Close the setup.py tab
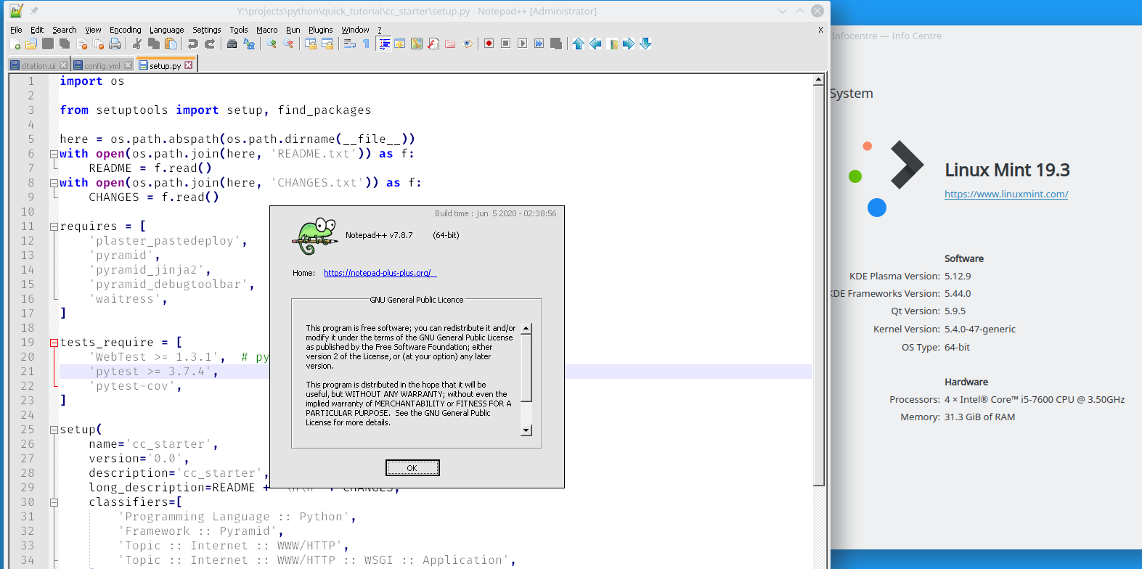1142x569 pixels. point(189,65)
